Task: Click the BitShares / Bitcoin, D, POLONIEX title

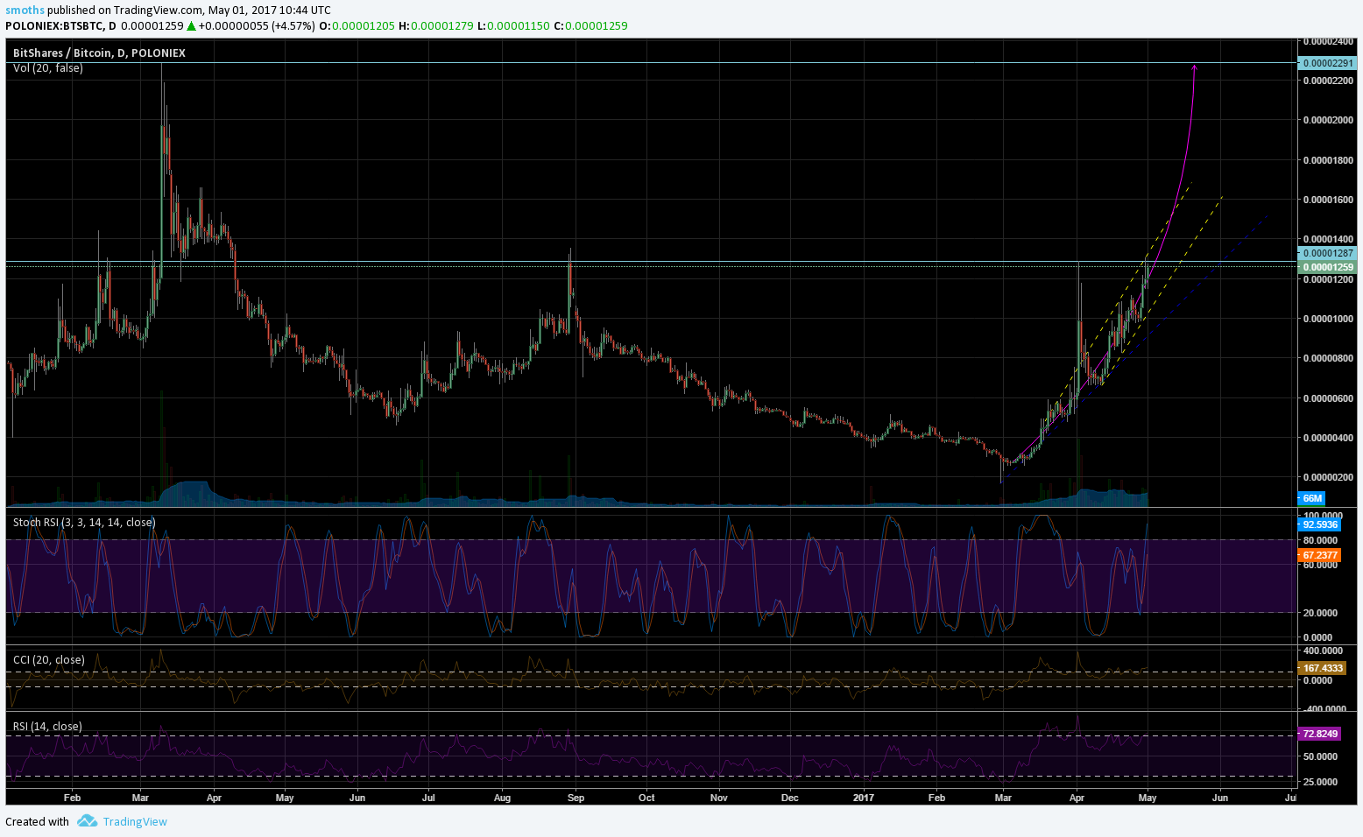Action: tap(99, 53)
